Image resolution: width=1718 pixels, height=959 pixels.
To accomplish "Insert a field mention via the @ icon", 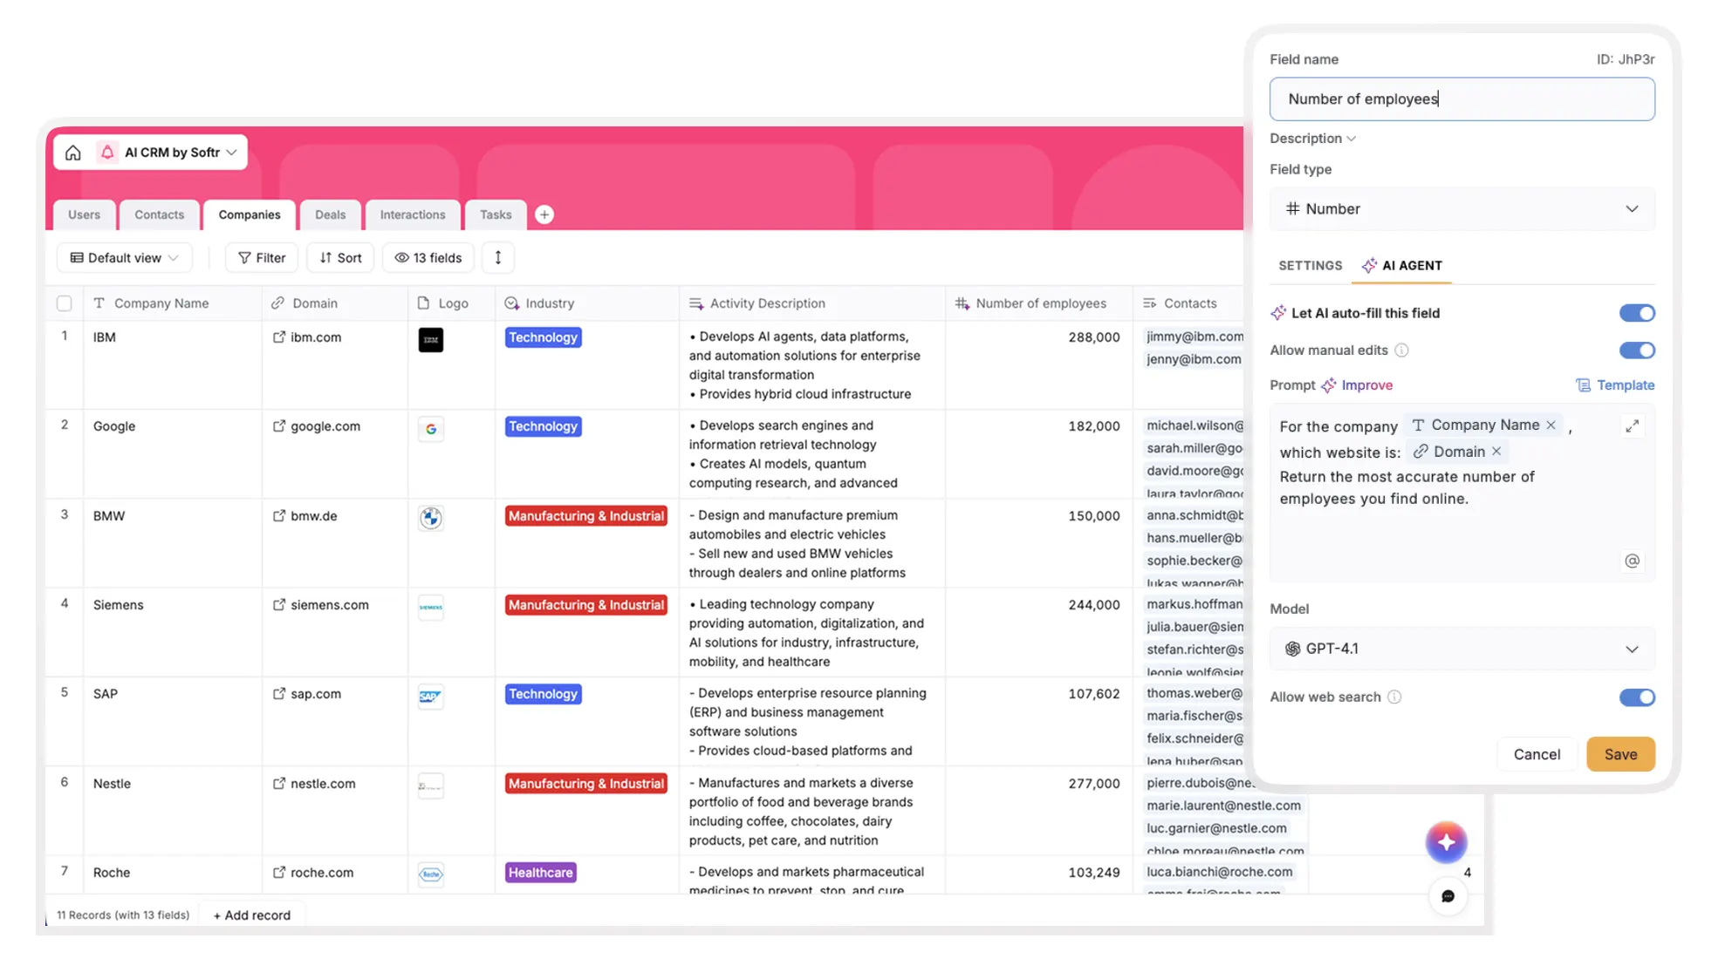I will [1632, 561].
